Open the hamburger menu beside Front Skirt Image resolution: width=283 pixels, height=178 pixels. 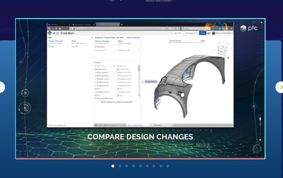(54, 33)
